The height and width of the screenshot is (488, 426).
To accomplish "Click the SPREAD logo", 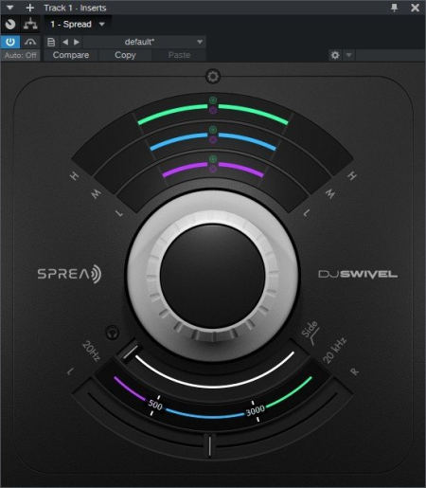I will [x=69, y=274].
